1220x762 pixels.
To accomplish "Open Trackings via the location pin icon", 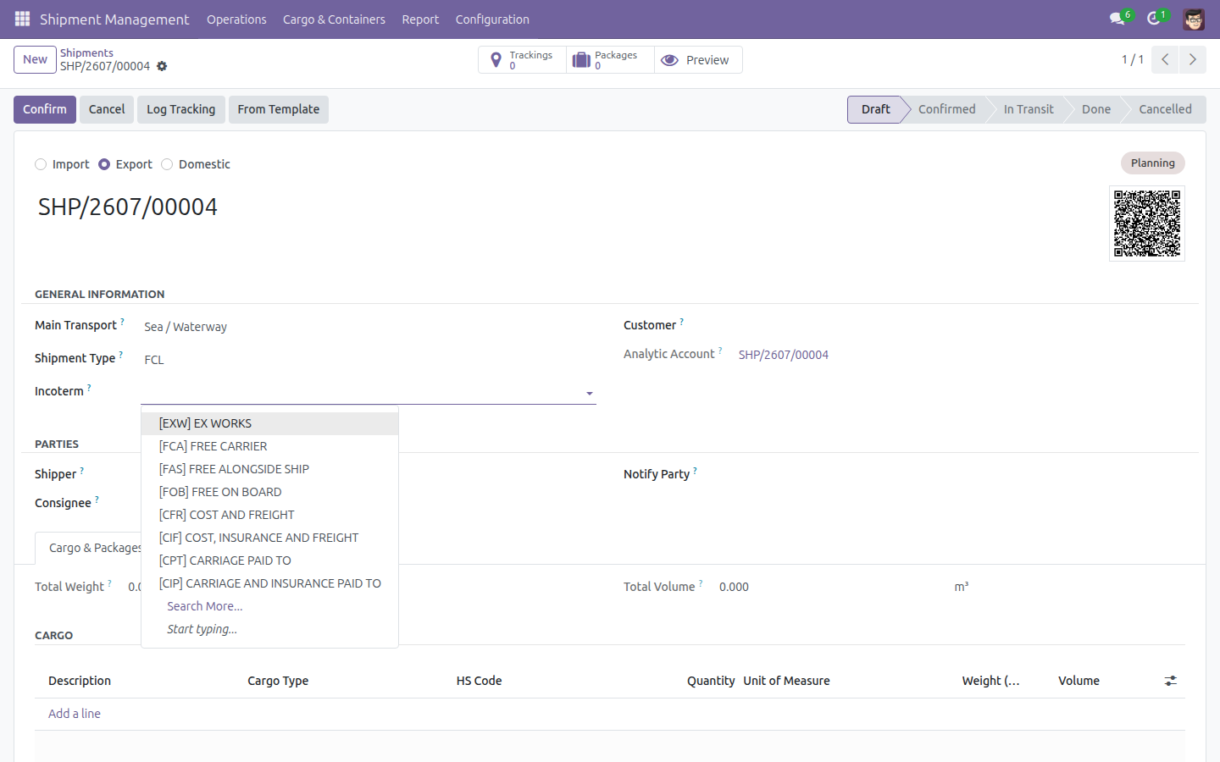I will [x=496, y=60].
